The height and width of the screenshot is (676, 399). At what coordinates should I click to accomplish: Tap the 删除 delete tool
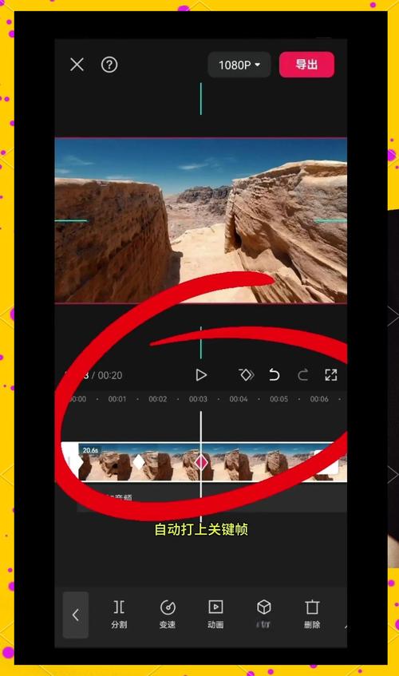click(x=312, y=614)
